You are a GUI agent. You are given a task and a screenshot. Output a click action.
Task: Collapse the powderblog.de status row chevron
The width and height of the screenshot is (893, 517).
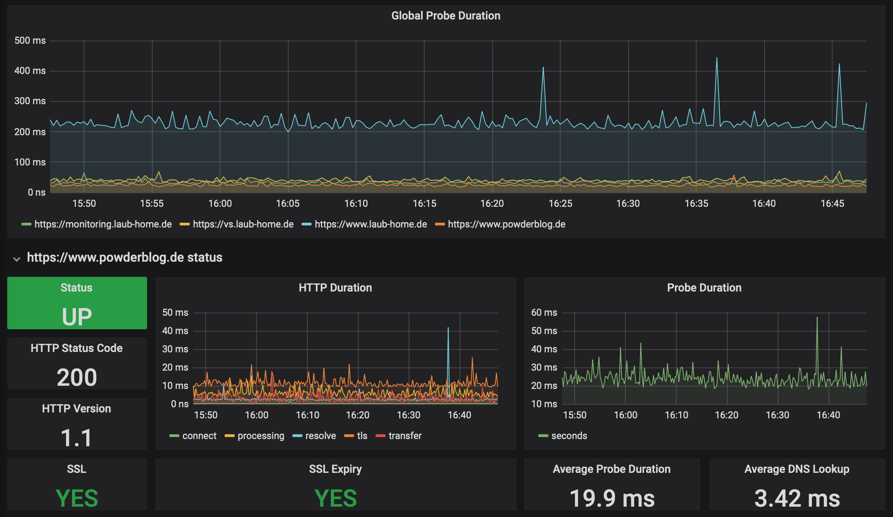[17, 259]
